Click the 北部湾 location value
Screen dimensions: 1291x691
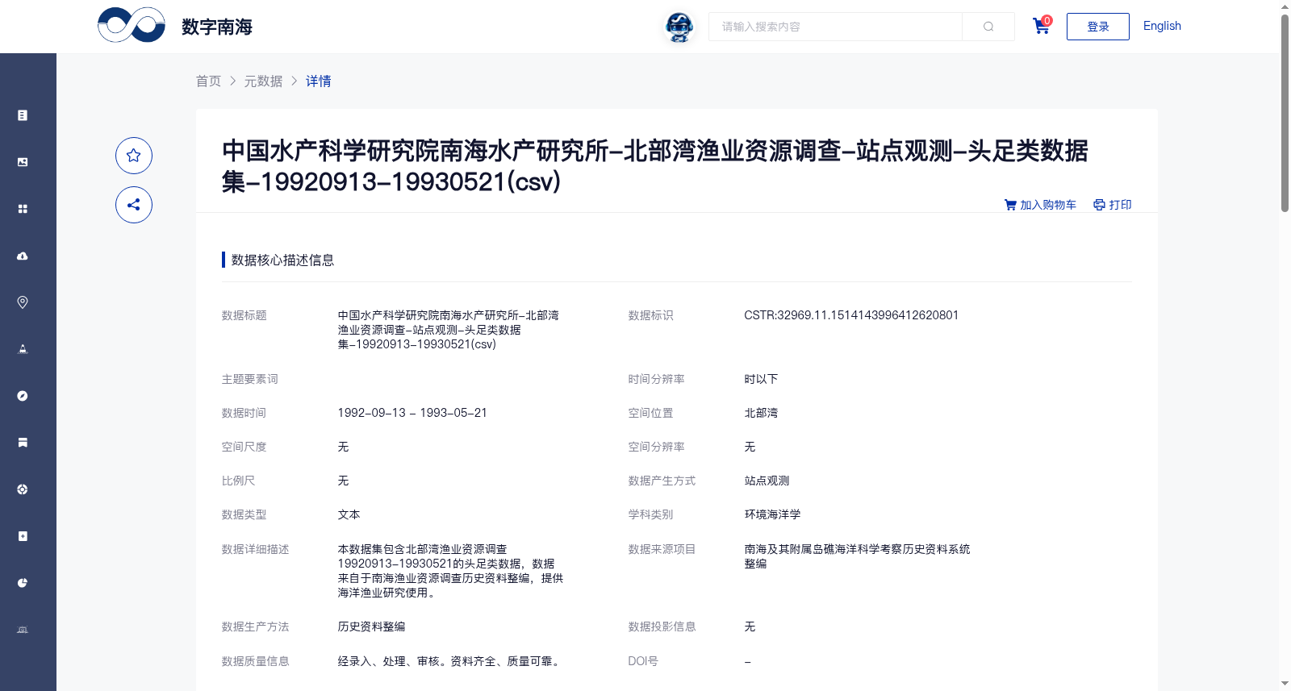click(761, 413)
